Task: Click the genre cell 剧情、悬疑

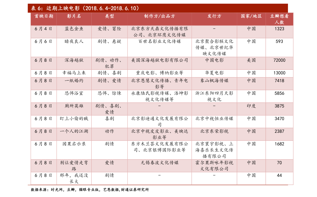Action: [109, 42]
